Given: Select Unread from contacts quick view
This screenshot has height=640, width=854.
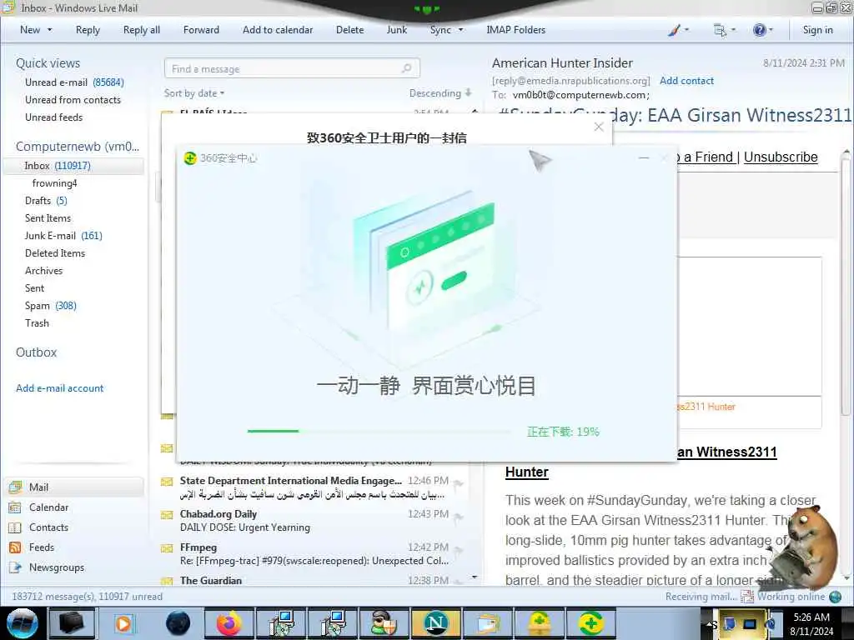Looking at the screenshot, I should pyautogui.click(x=73, y=100).
